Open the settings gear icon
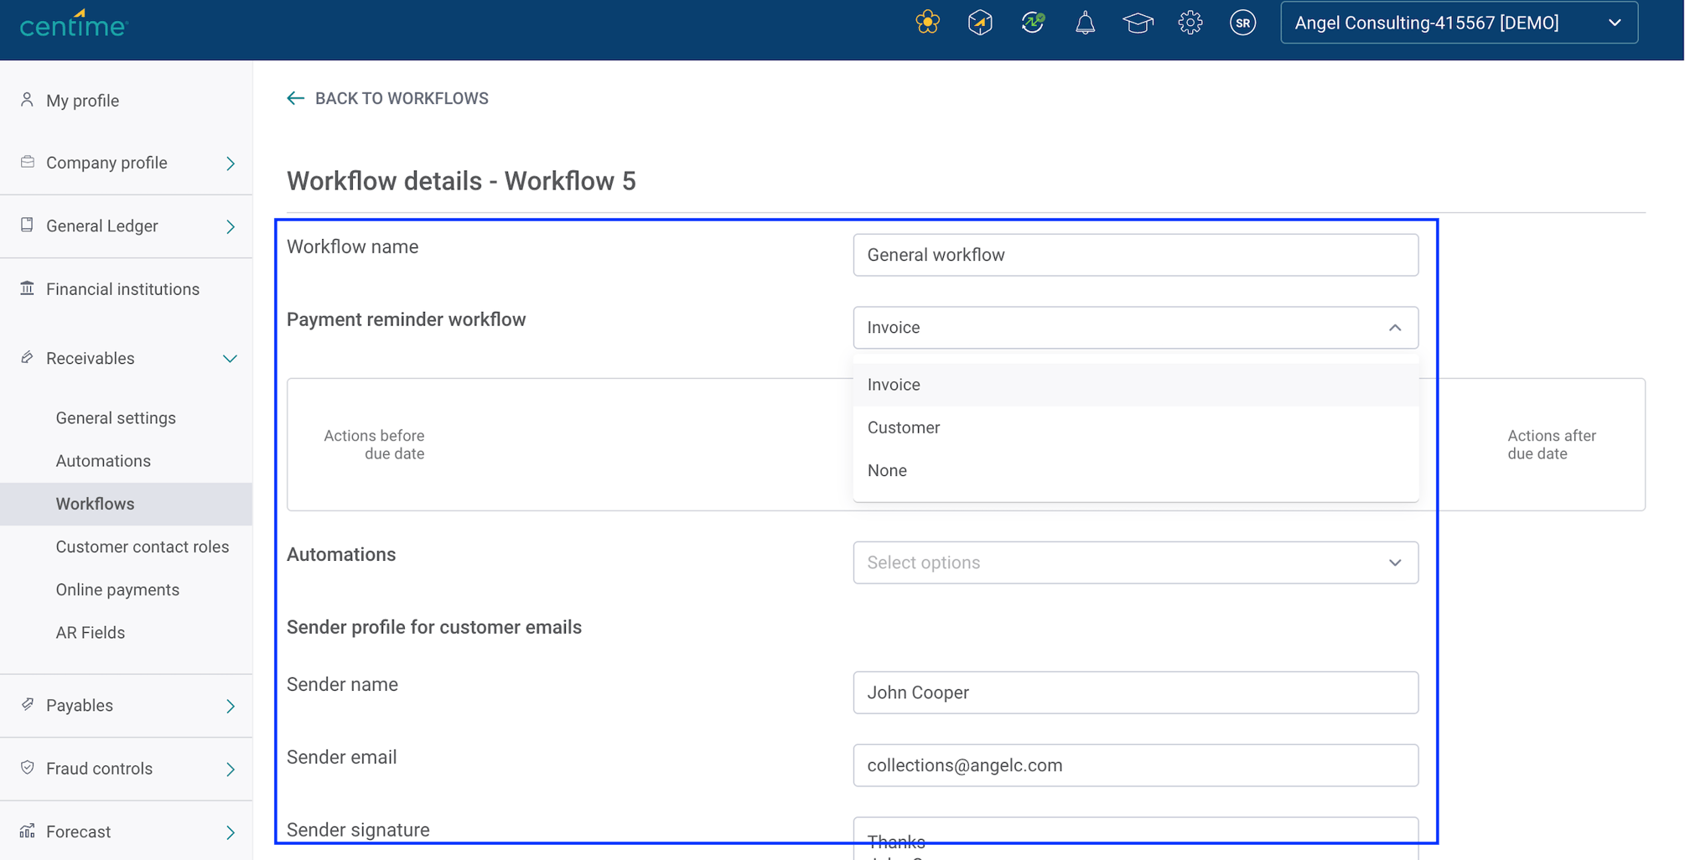The height and width of the screenshot is (860, 1685). [x=1190, y=23]
